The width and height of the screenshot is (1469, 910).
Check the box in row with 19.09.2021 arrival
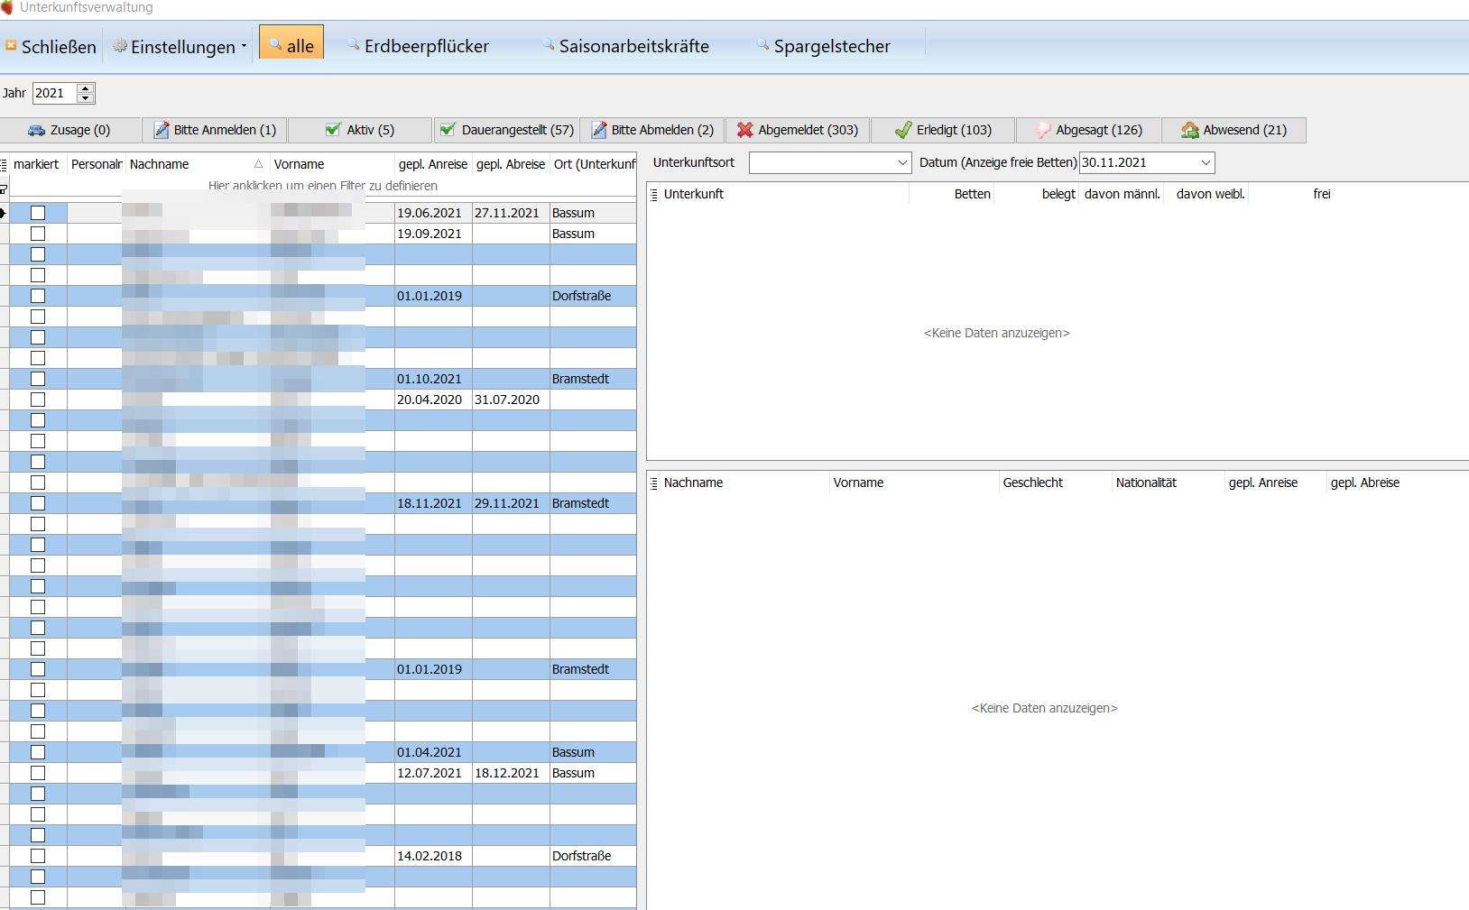(38, 234)
